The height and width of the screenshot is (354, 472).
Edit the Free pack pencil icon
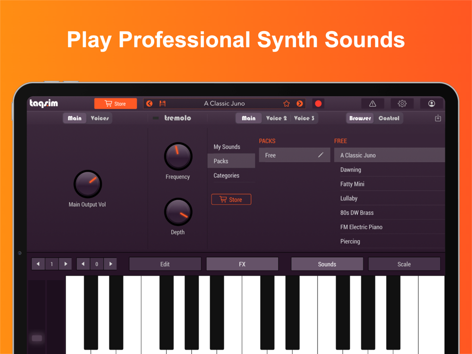point(321,155)
